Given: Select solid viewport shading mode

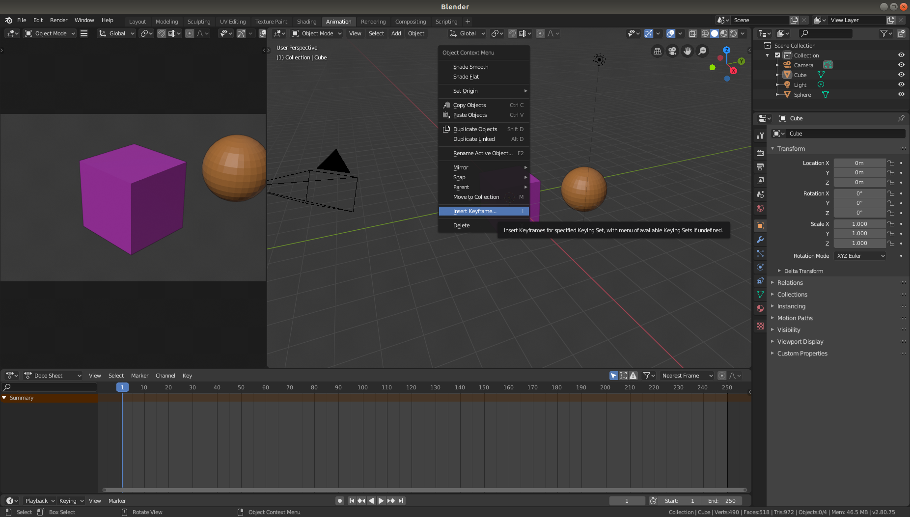Looking at the screenshot, I should (x=715, y=33).
